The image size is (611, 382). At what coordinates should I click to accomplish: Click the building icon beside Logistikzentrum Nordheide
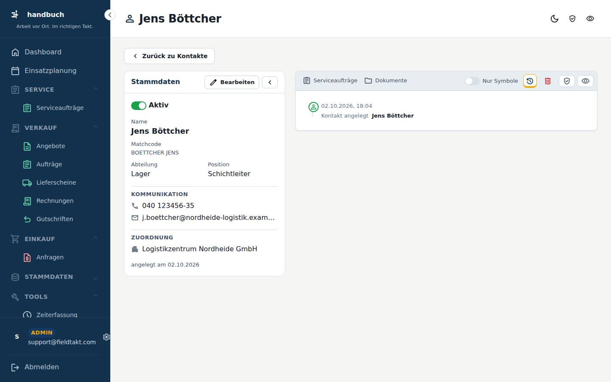tap(135, 249)
